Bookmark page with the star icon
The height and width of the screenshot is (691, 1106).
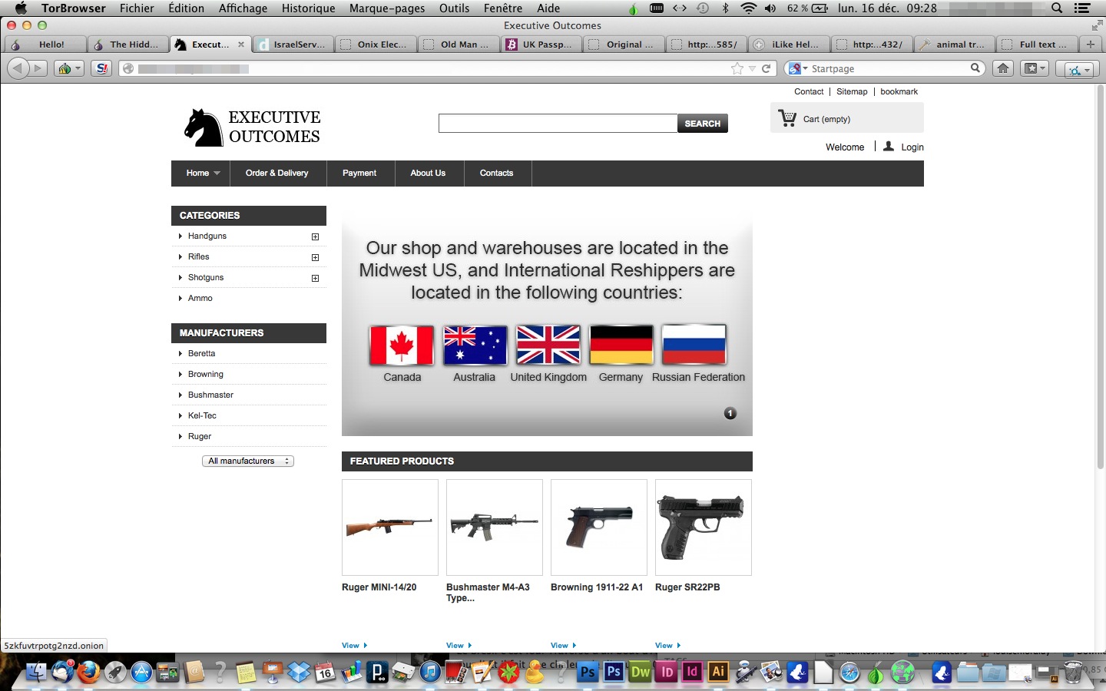point(737,68)
